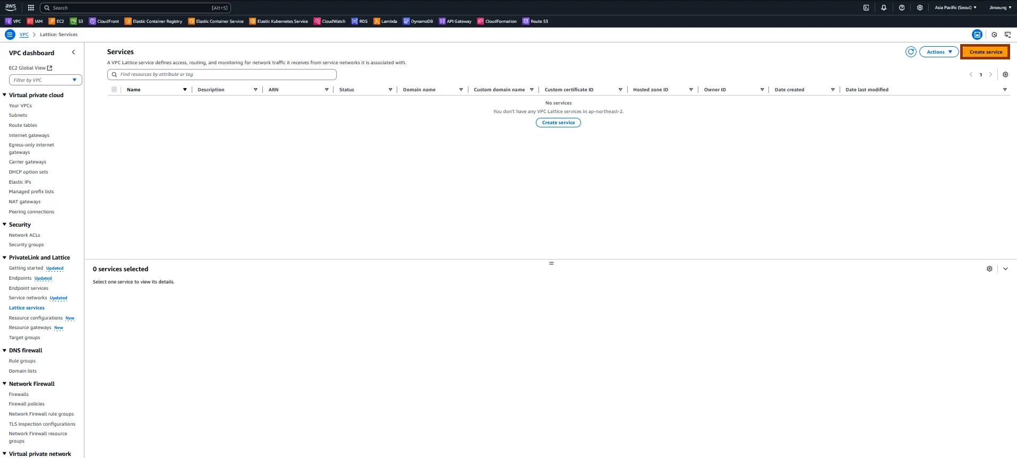Image resolution: width=1017 pixels, height=458 pixels.
Task: Click the AWS logo home icon
Action: [11, 7]
